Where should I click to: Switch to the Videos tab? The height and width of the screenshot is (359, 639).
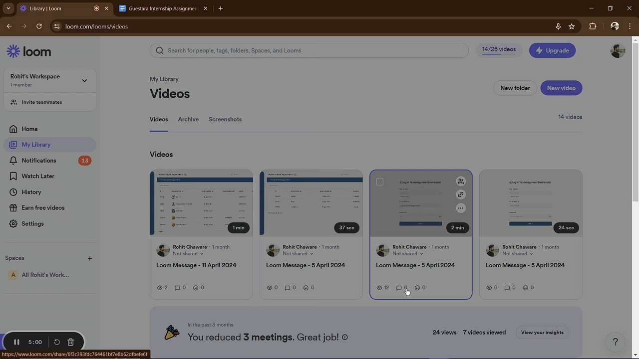pos(159,120)
